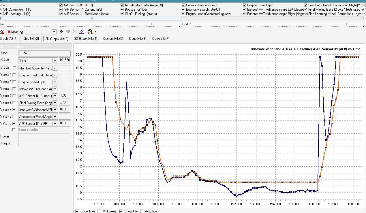Open Y Axis 9 A/F Sensor #1 (AFR) dropdown

pyautogui.click(x=55, y=124)
